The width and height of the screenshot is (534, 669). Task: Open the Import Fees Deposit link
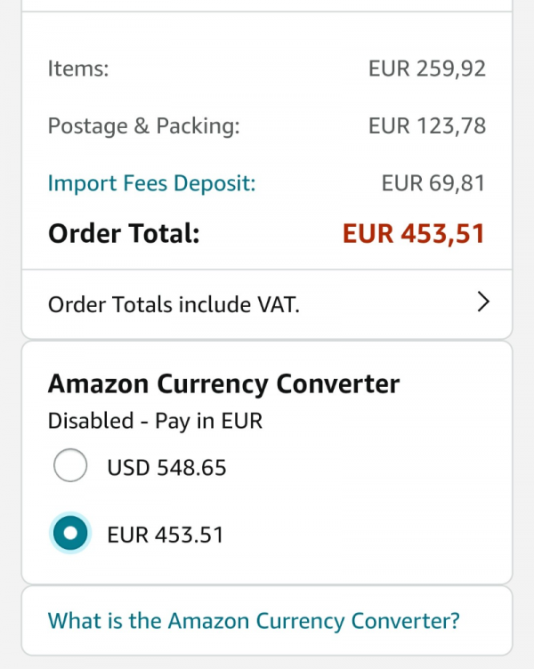(151, 183)
